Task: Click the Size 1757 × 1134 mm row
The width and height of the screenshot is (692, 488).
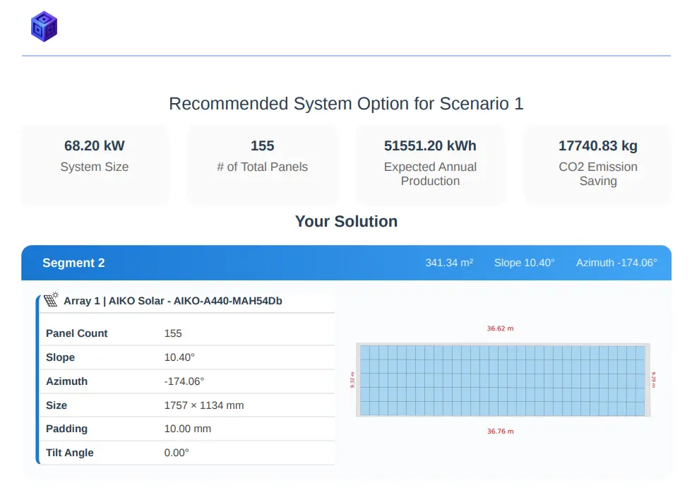Action: coord(186,405)
